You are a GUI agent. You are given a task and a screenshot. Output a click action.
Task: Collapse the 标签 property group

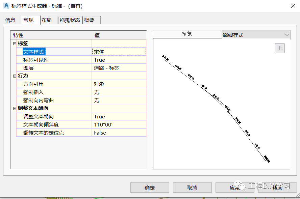coord(15,44)
